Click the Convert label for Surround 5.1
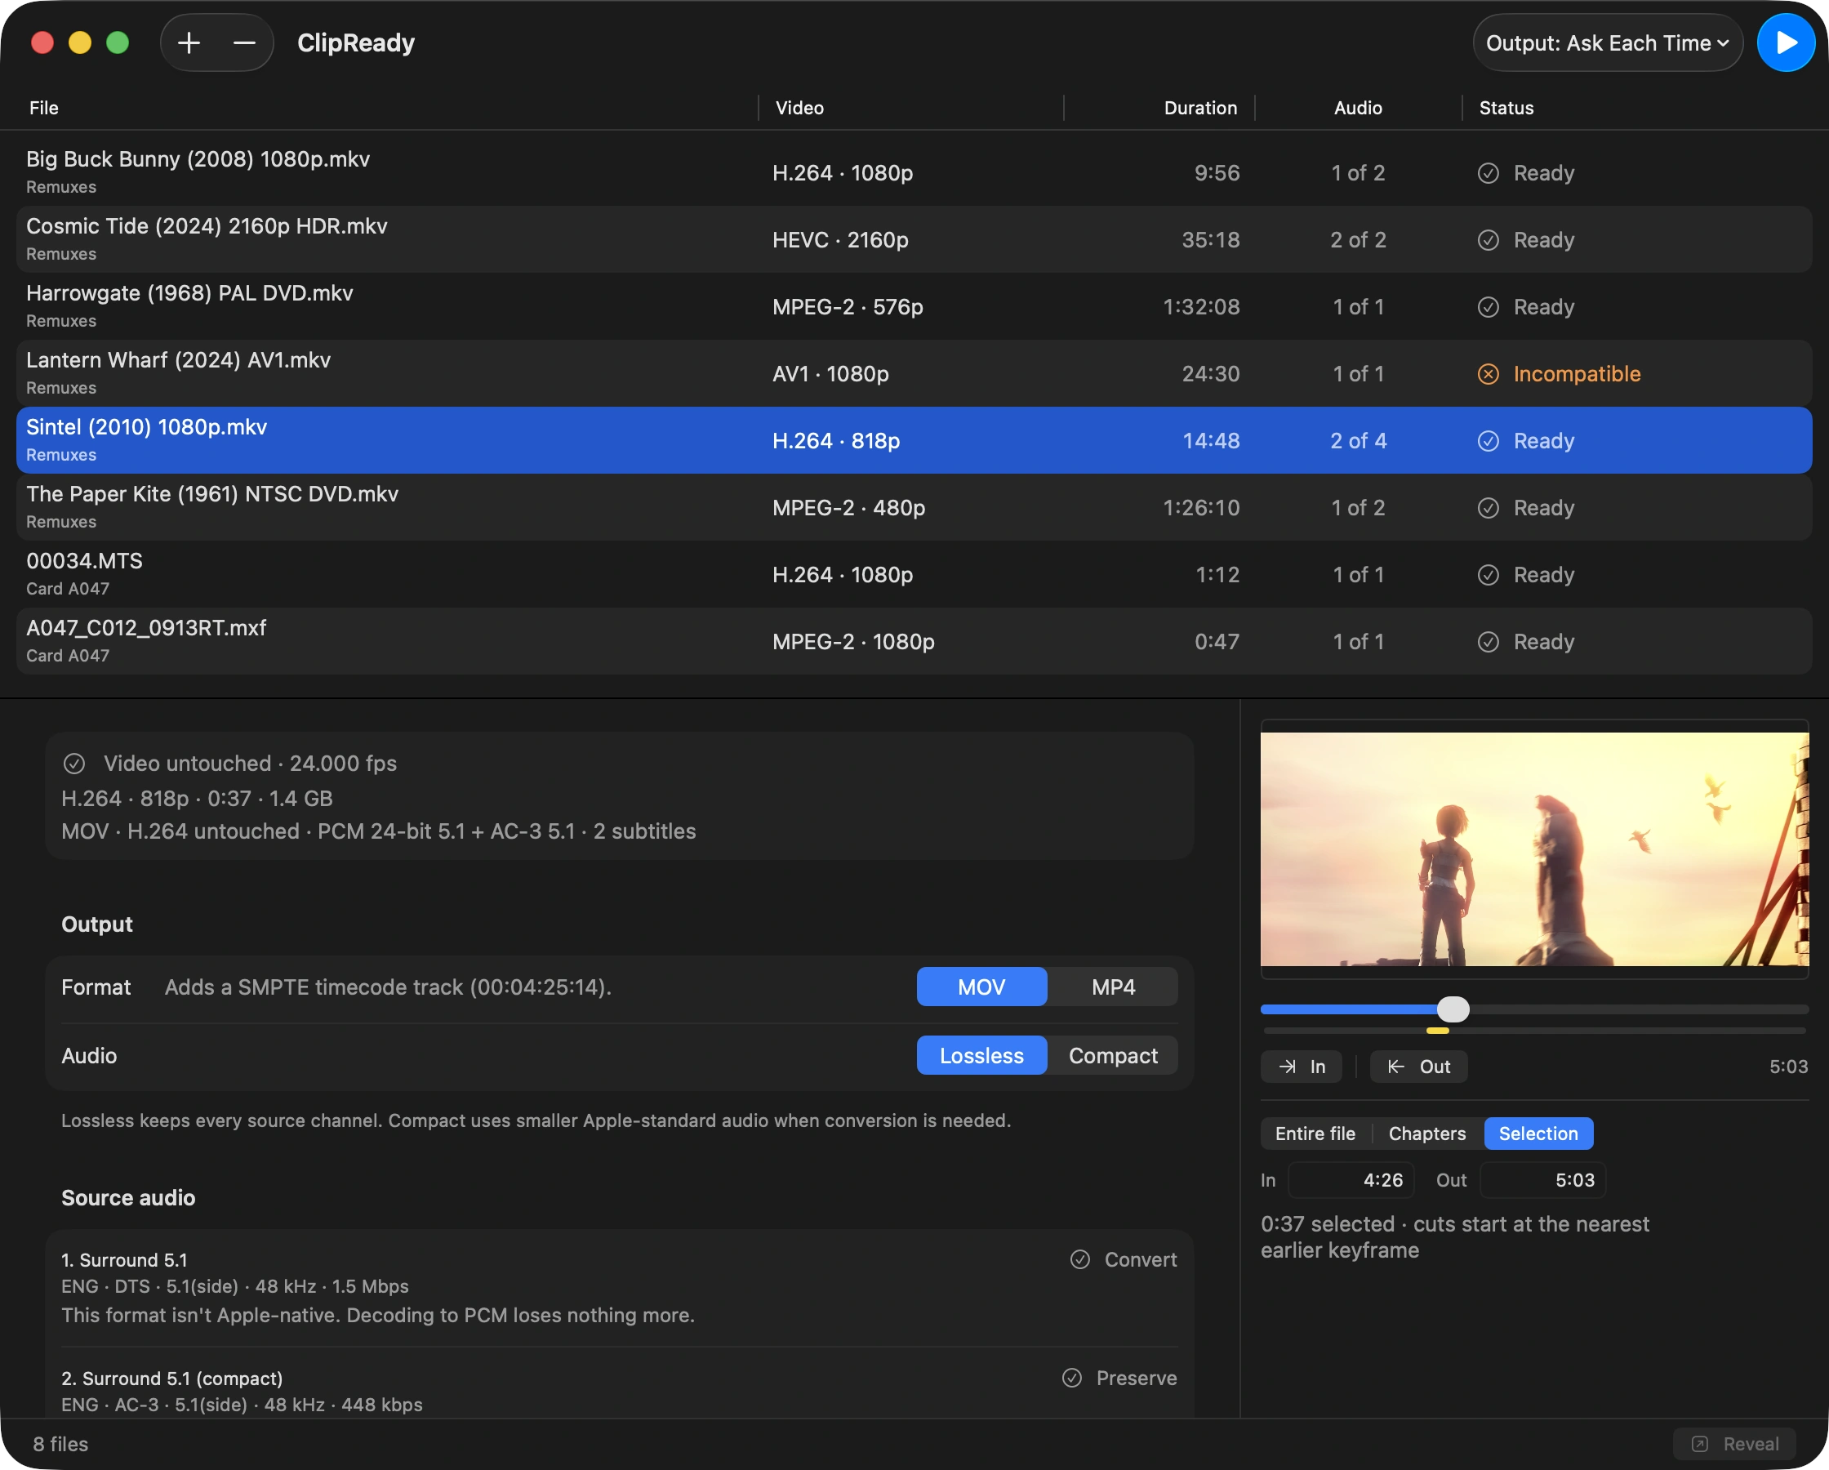1829x1470 pixels. pos(1140,1259)
